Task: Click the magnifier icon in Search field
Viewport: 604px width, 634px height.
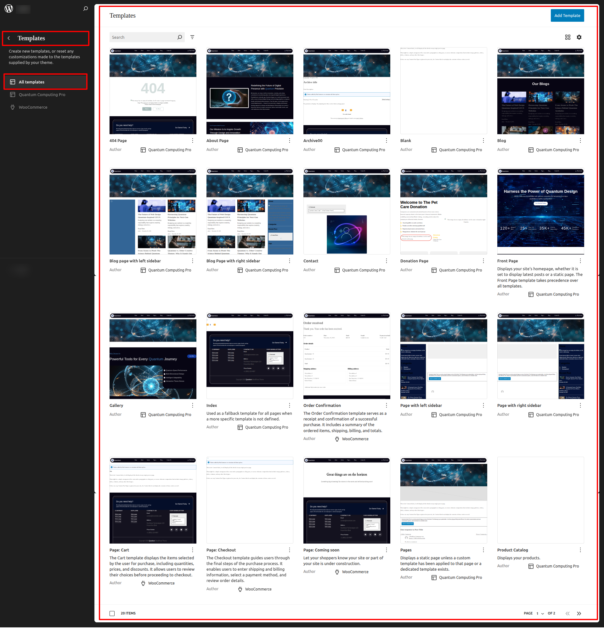Action: coord(180,37)
